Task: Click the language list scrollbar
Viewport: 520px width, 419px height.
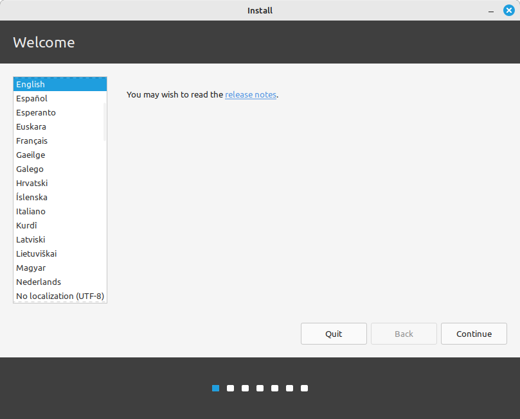Action: 105,122
